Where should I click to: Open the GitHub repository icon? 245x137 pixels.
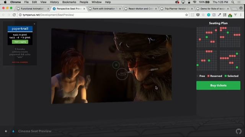point(238,131)
